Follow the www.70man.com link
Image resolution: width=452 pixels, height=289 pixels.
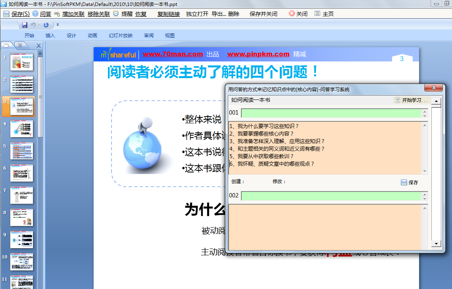173,54
